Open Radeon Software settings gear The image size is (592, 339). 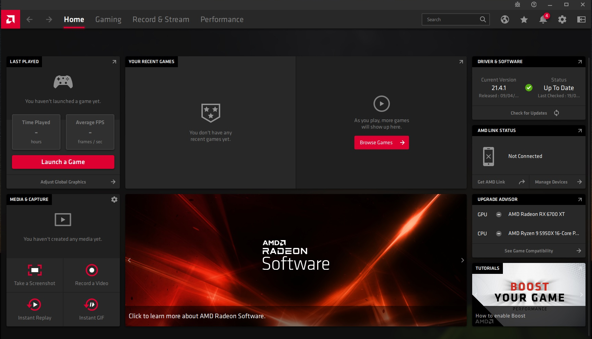(562, 19)
